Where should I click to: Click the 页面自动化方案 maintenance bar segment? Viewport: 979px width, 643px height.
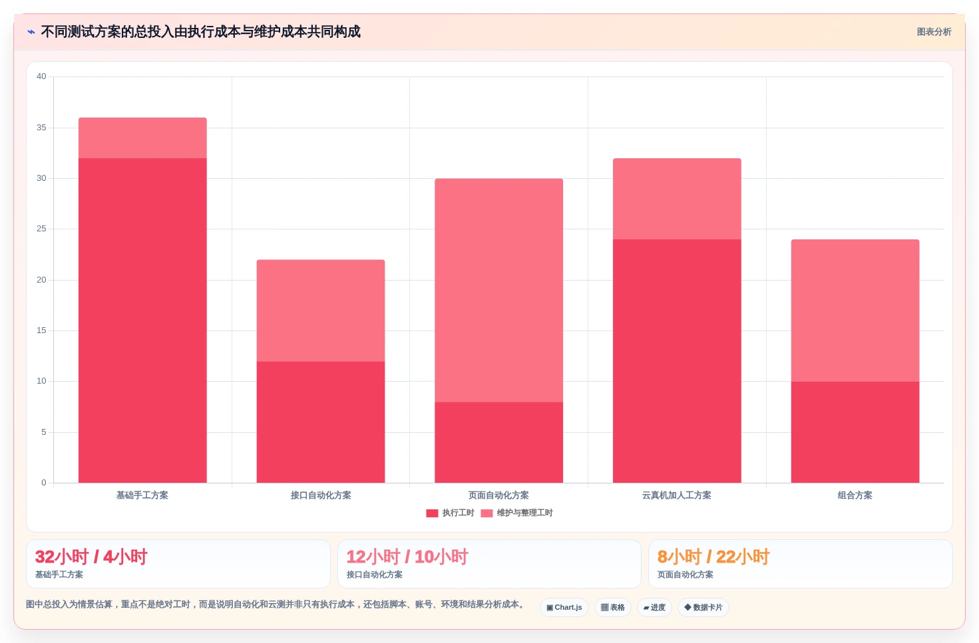coord(499,290)
